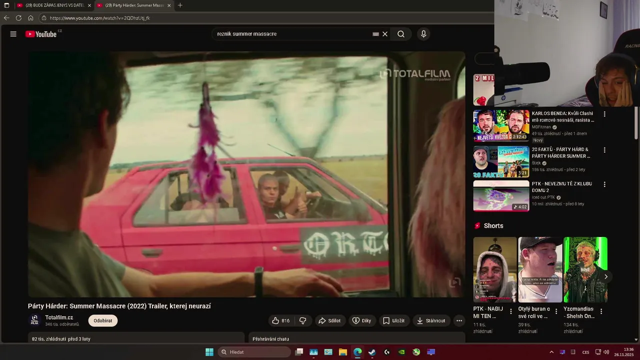Open the Windows Start menu
The image size is (640, 360).
(209, 352)
